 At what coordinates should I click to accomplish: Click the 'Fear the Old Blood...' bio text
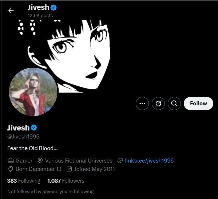point(32,148)
